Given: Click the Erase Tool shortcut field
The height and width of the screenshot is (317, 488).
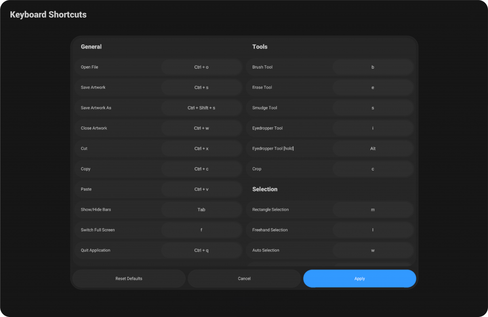Looking at the screenshot, I should (373, 87).
